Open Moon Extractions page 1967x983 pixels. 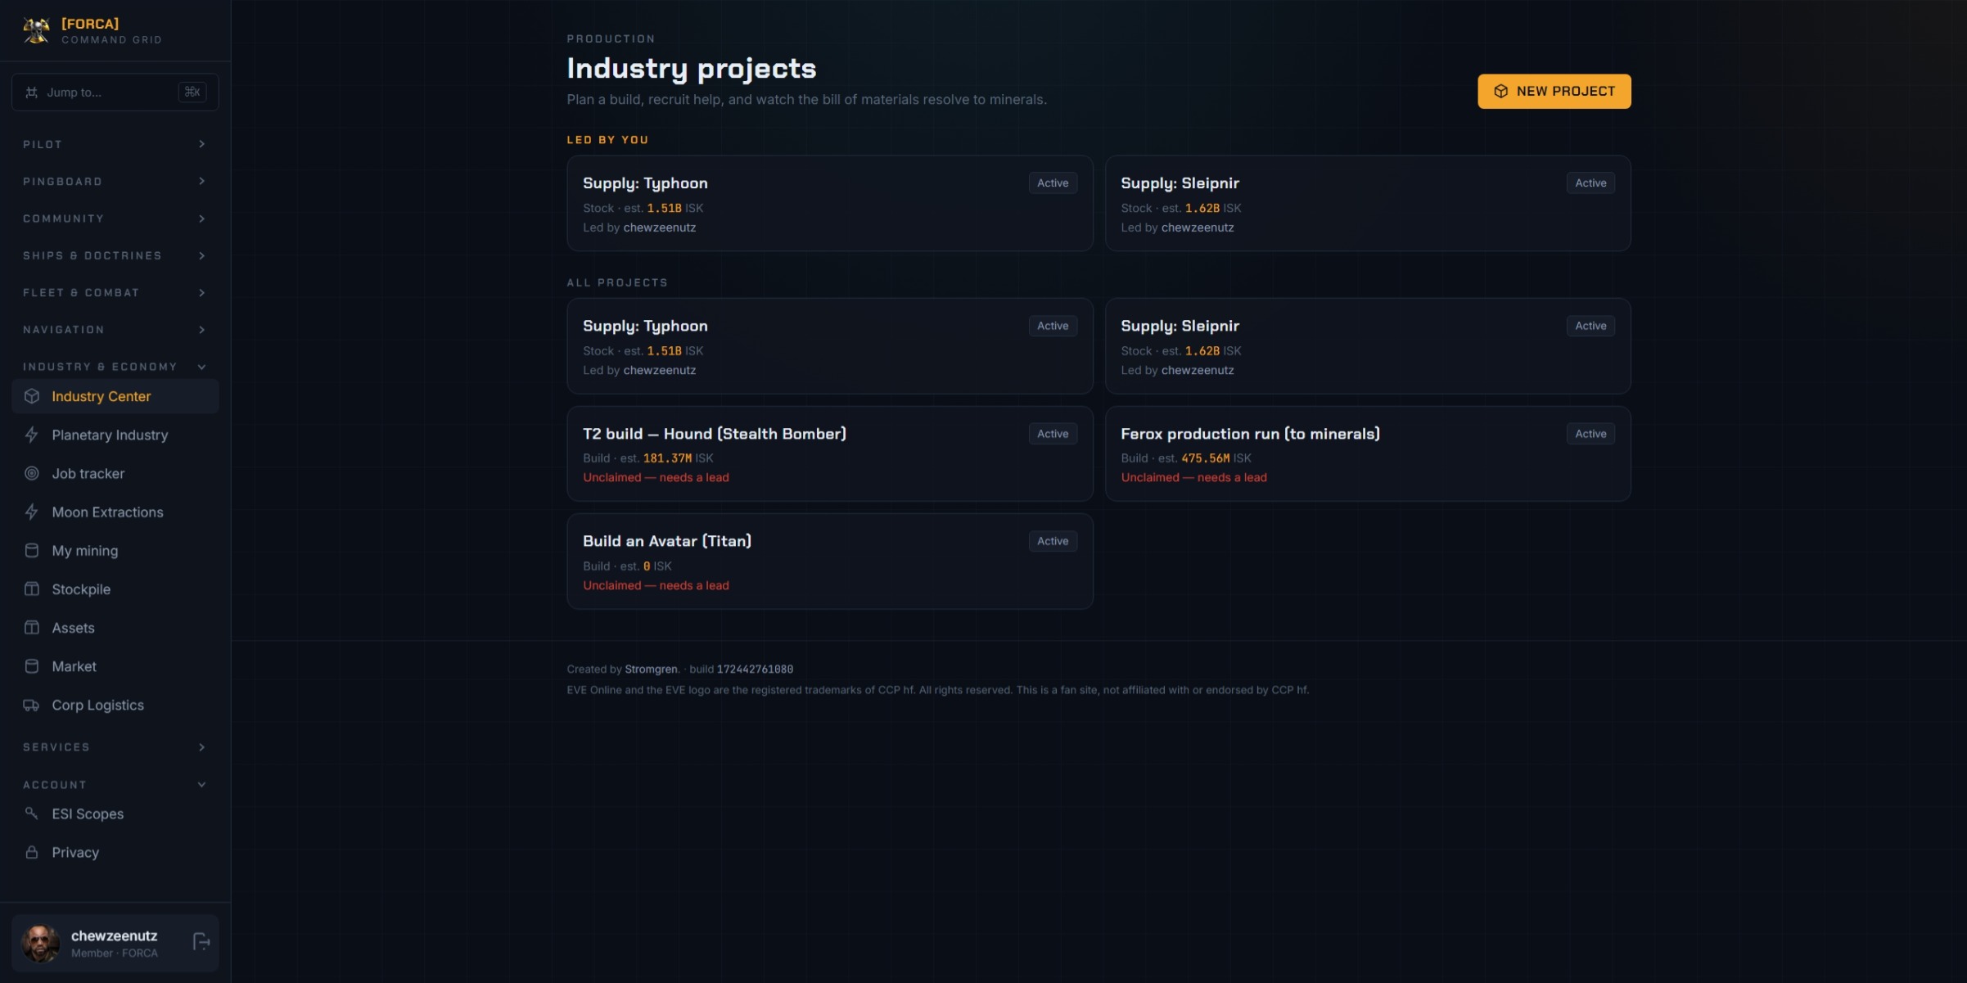pyautogui.click(x=115, y=512)
